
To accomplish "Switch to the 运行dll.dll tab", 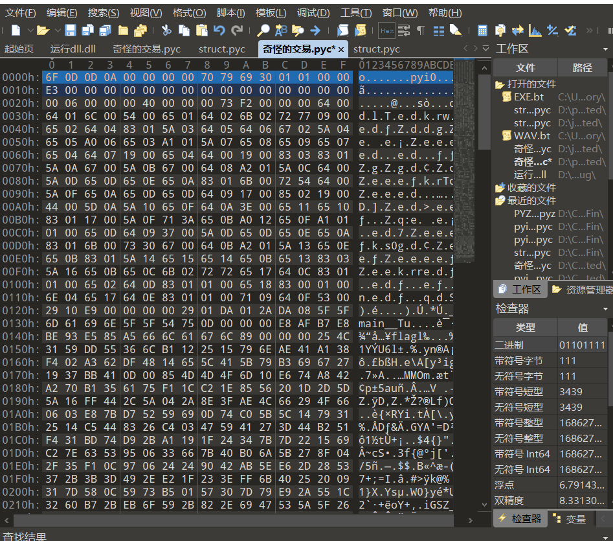I will [x=72, y=49].
